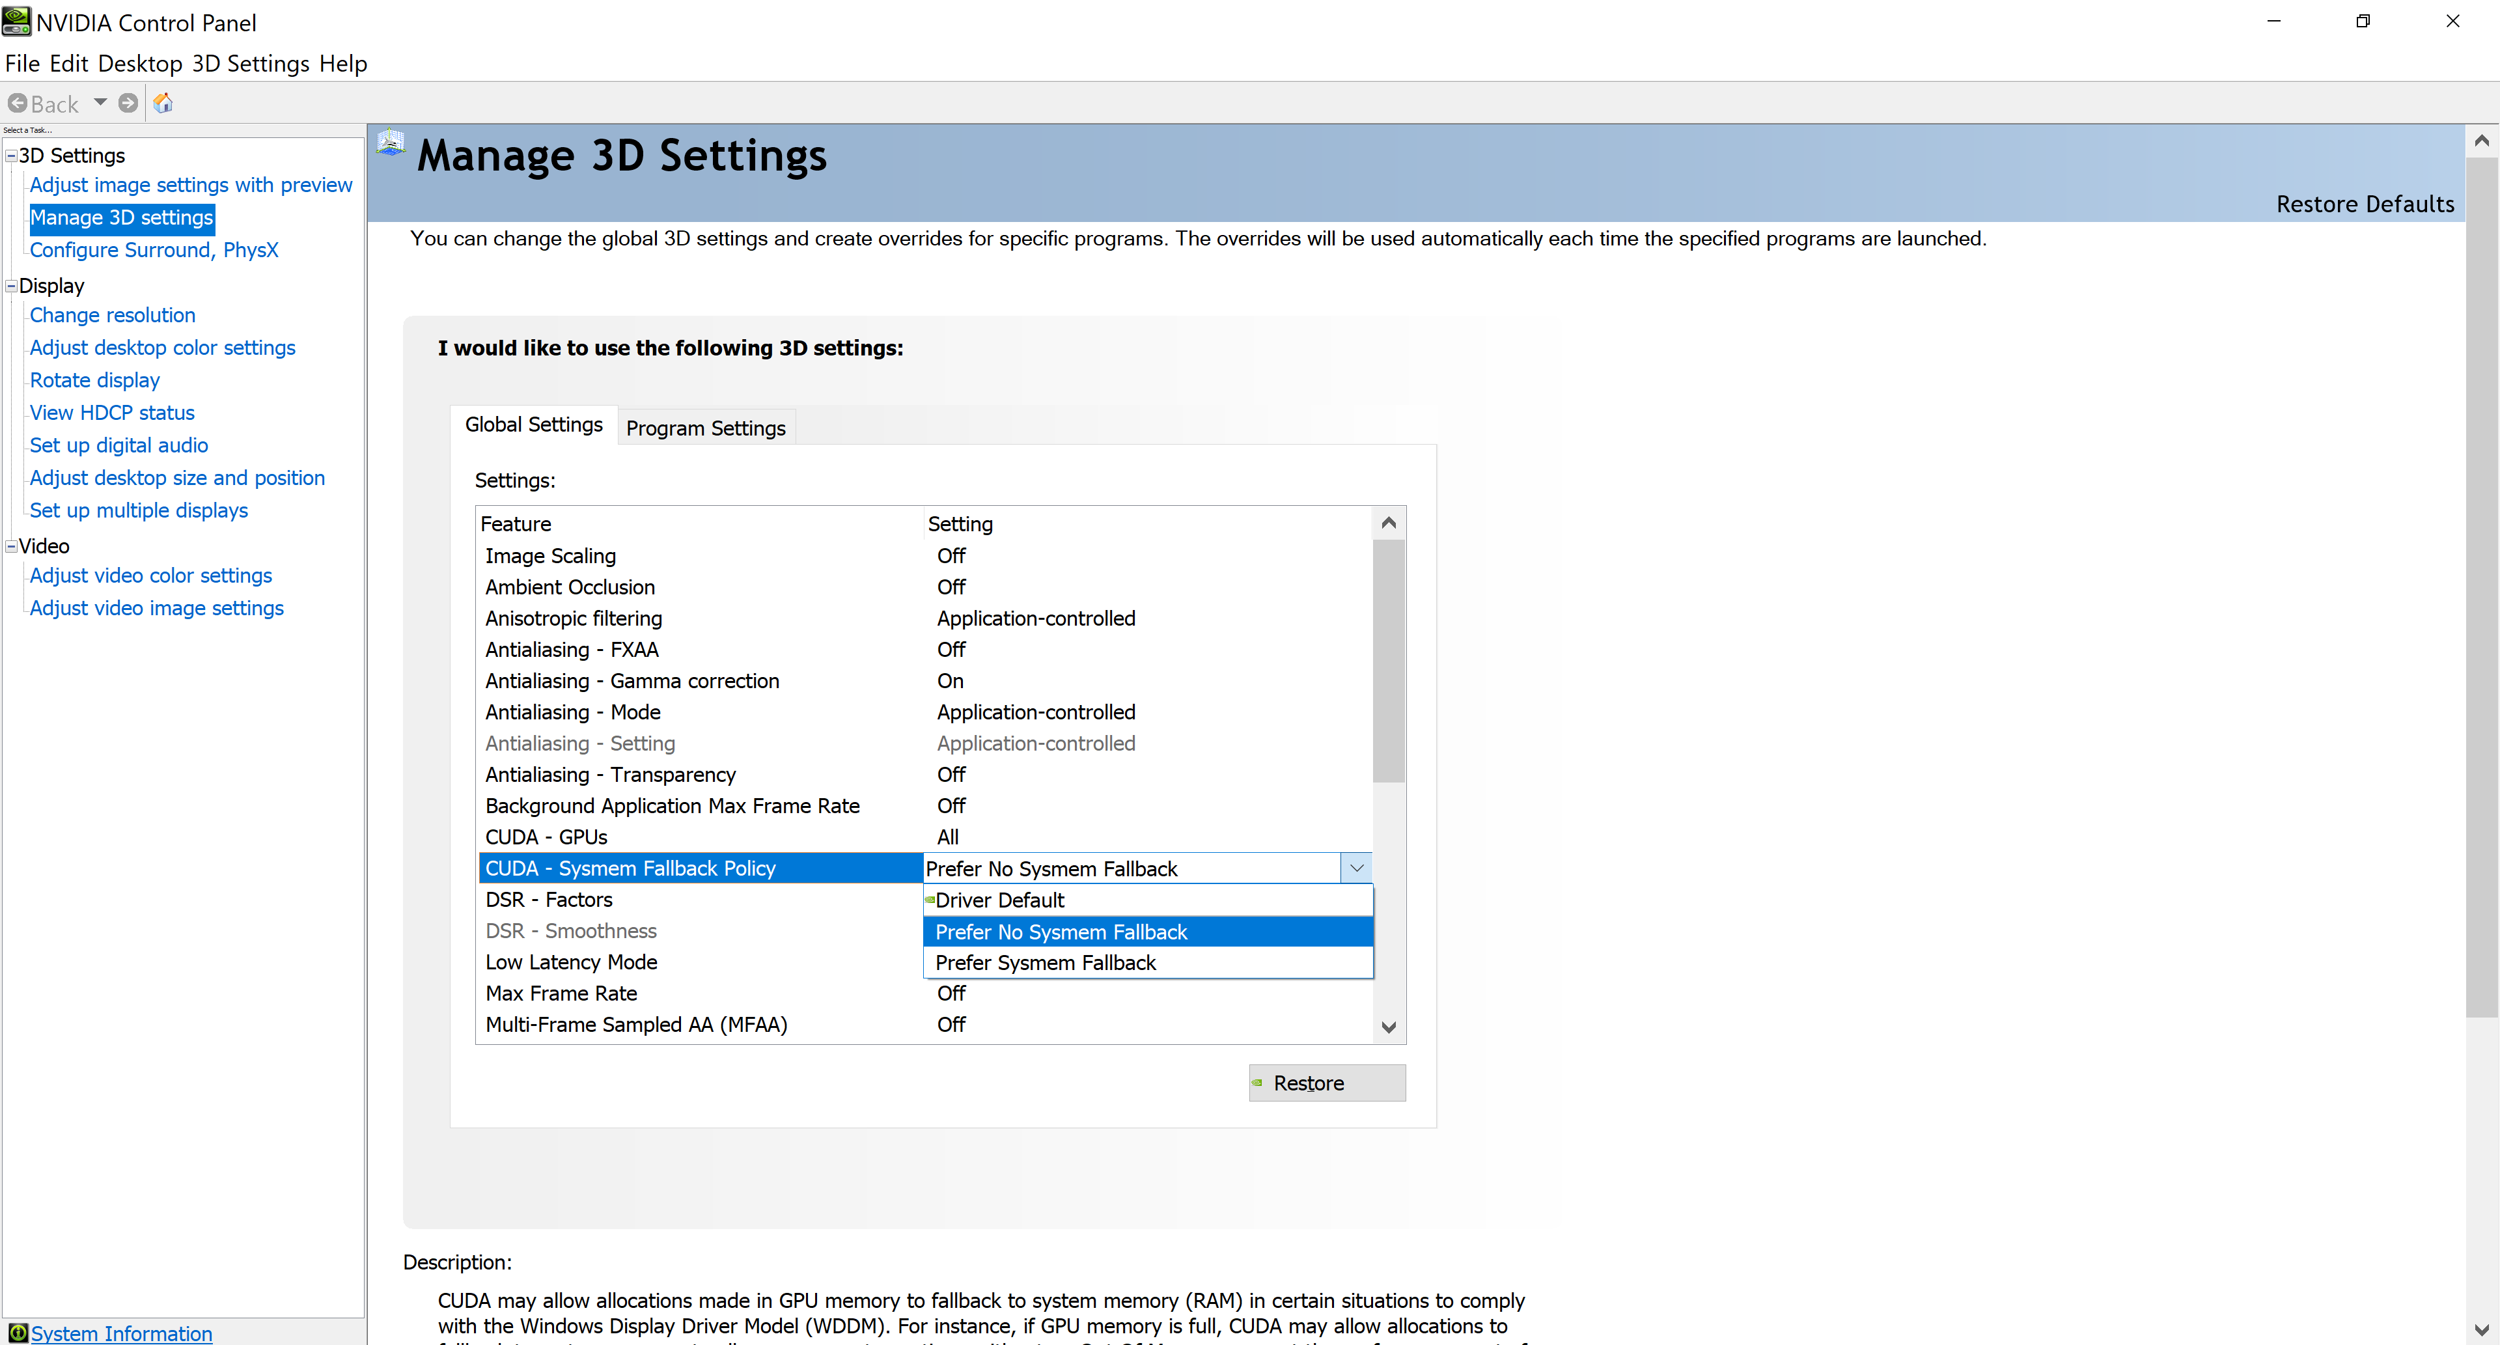Click the Manage 3D Settings header icon
This screenshot has width=2500, height=1345.
pyautogui.click(x=391, y=144)
